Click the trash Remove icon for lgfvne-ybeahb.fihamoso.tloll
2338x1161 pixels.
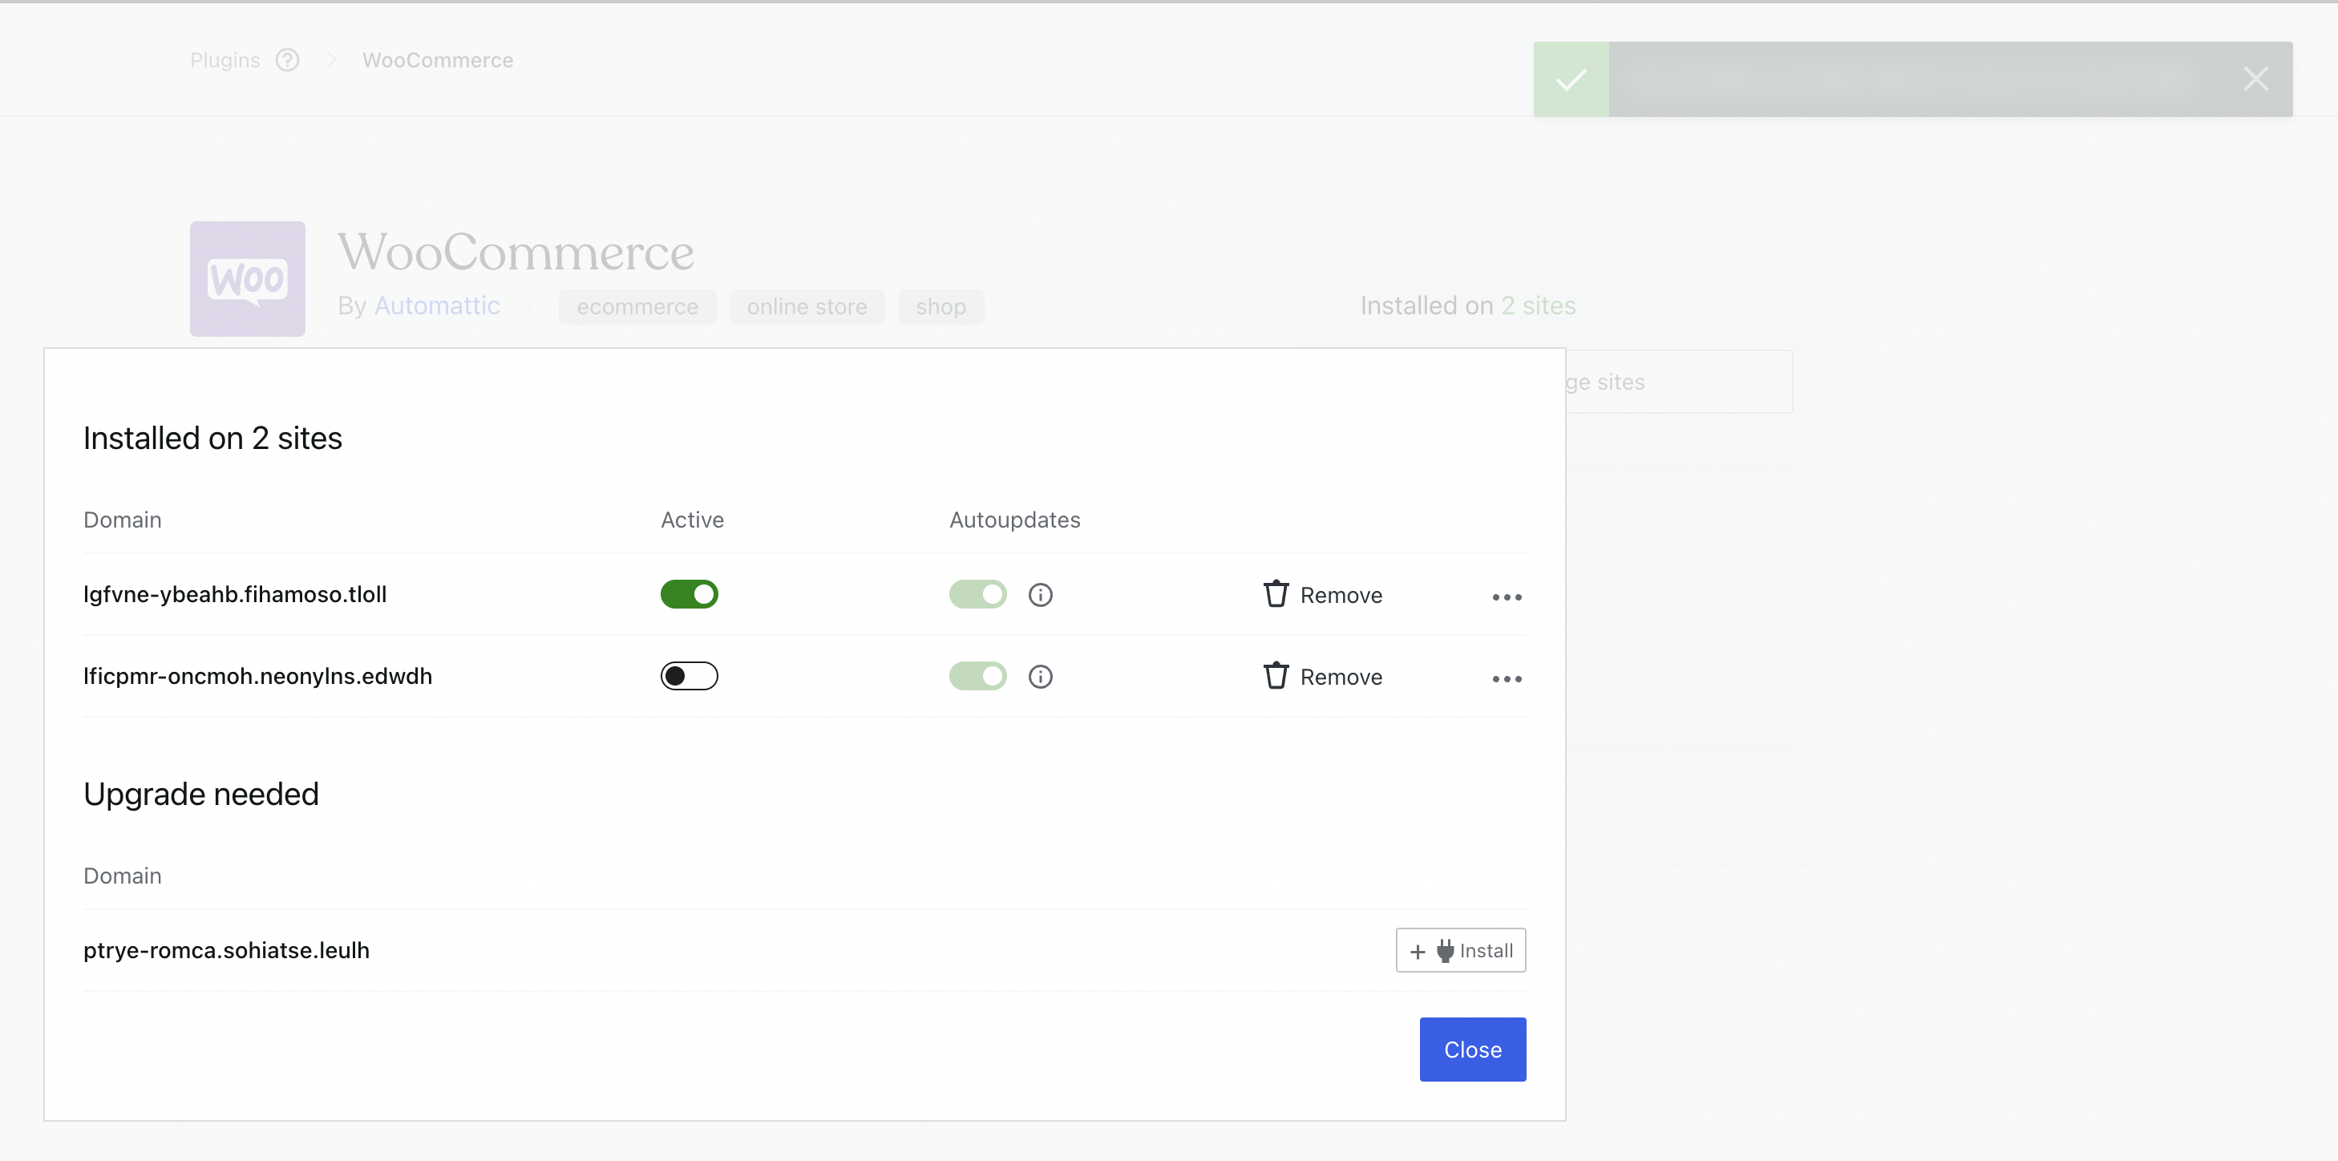[1275, 595]
